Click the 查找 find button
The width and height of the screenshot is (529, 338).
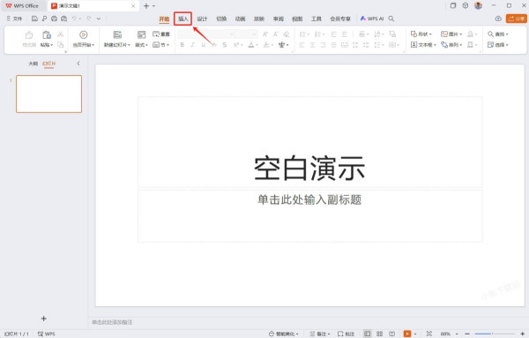click(497, 34)
